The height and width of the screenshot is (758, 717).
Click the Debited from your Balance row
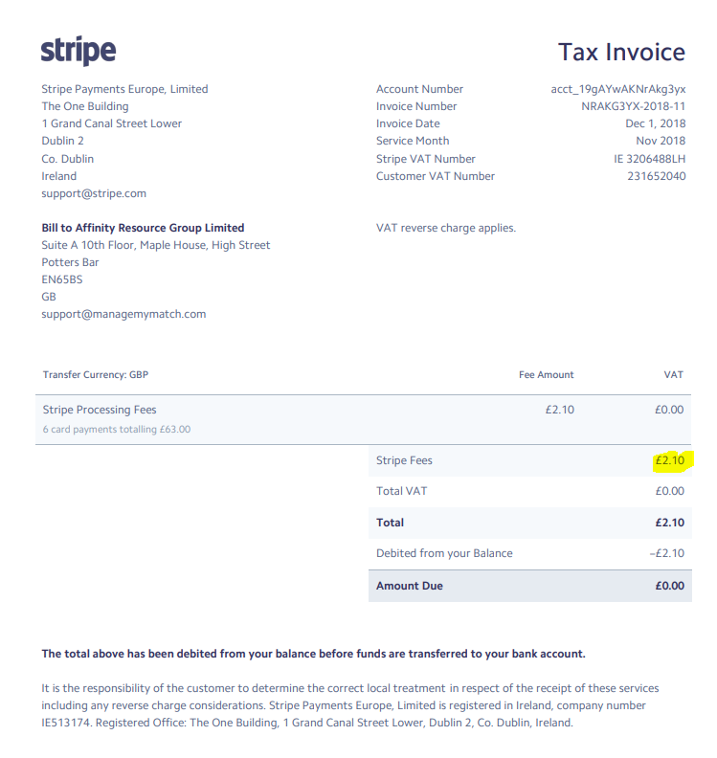point(530,553)
